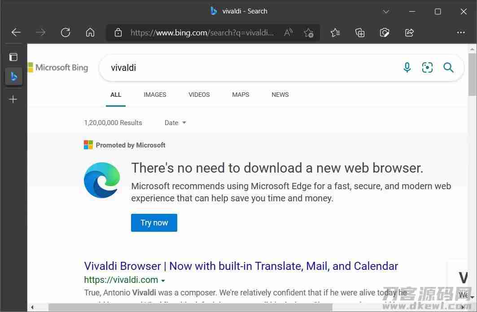The width and height of the screenshot is (477, 312).
Task: Click the address bar URL text
Action: point(202,33)
